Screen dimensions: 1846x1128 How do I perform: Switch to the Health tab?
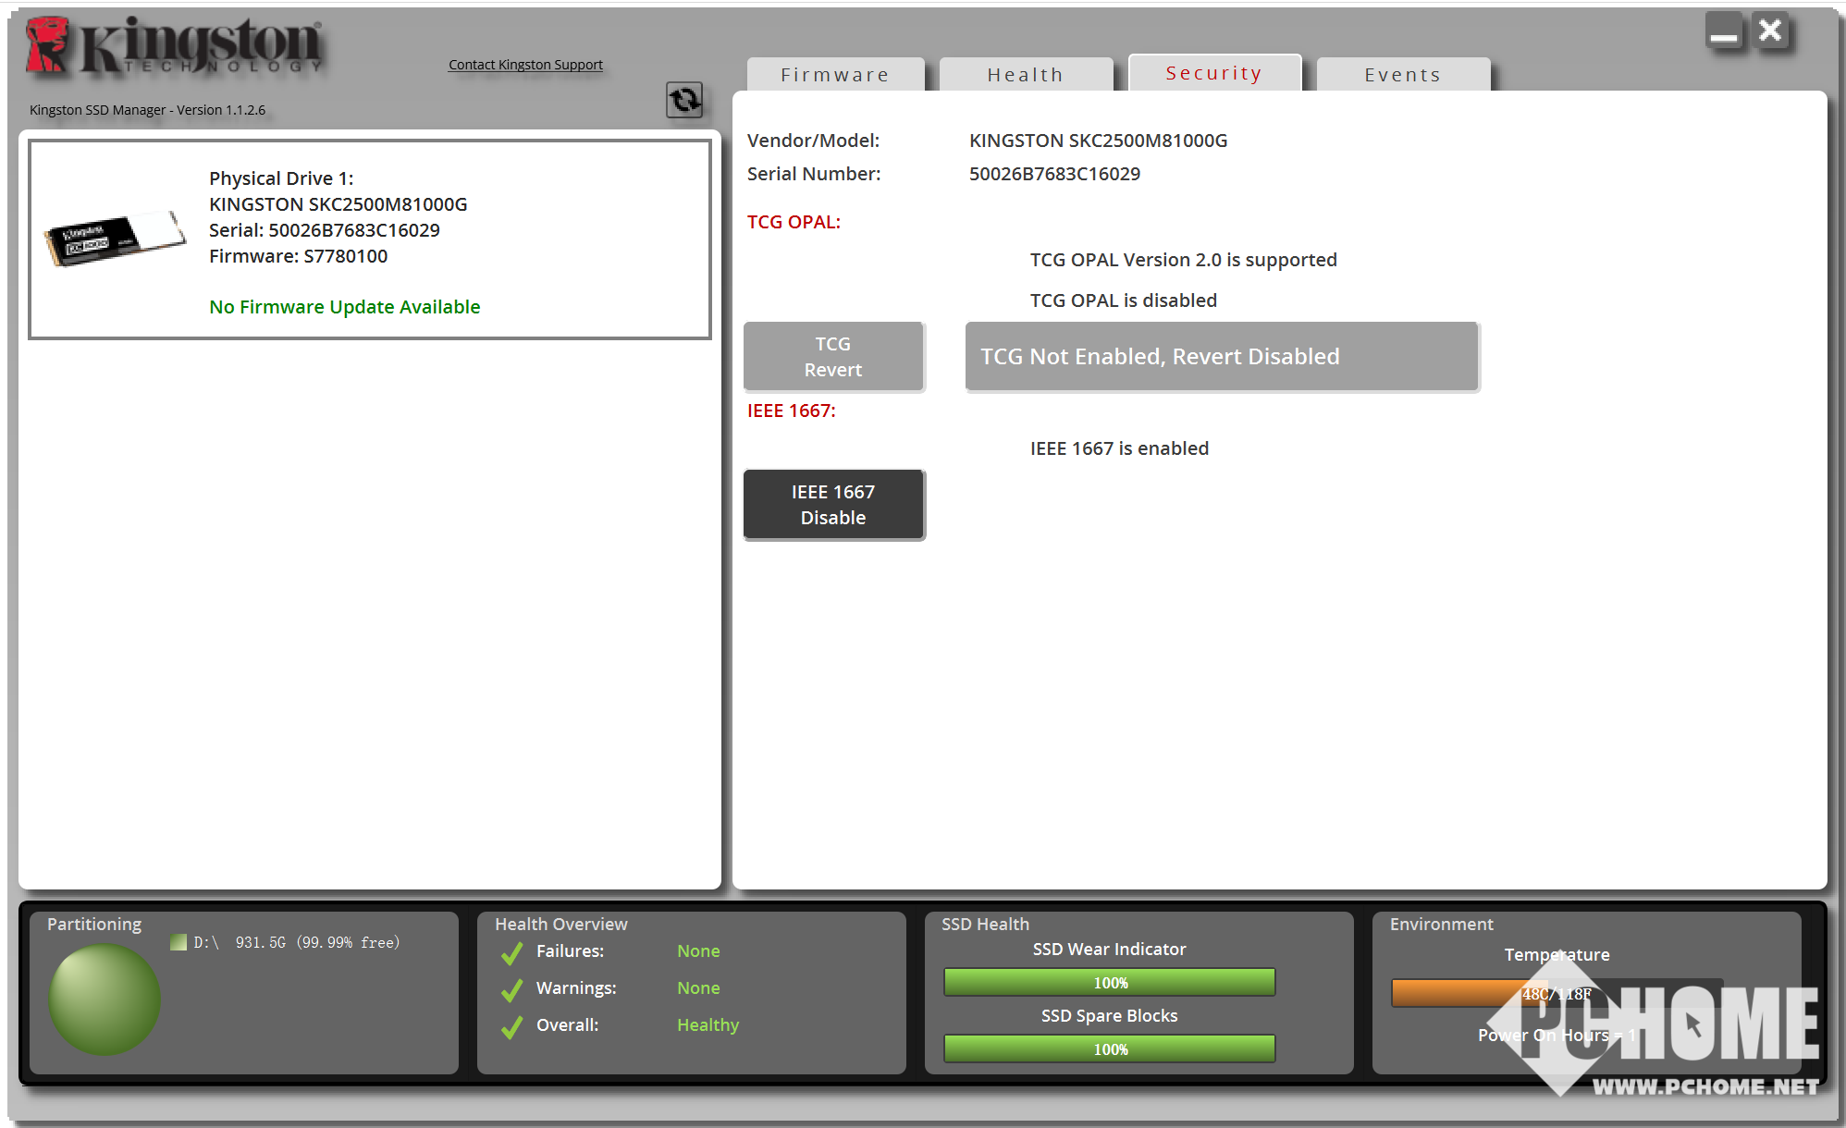(1026, 74)
